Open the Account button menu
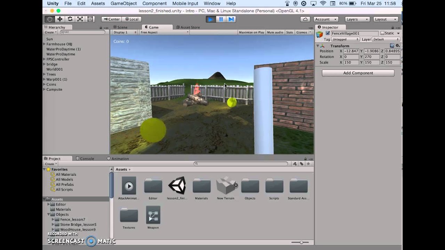 [326, 19]
